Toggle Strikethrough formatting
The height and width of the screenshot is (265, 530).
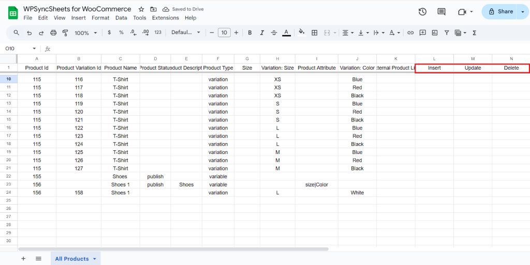pos(274,33)
